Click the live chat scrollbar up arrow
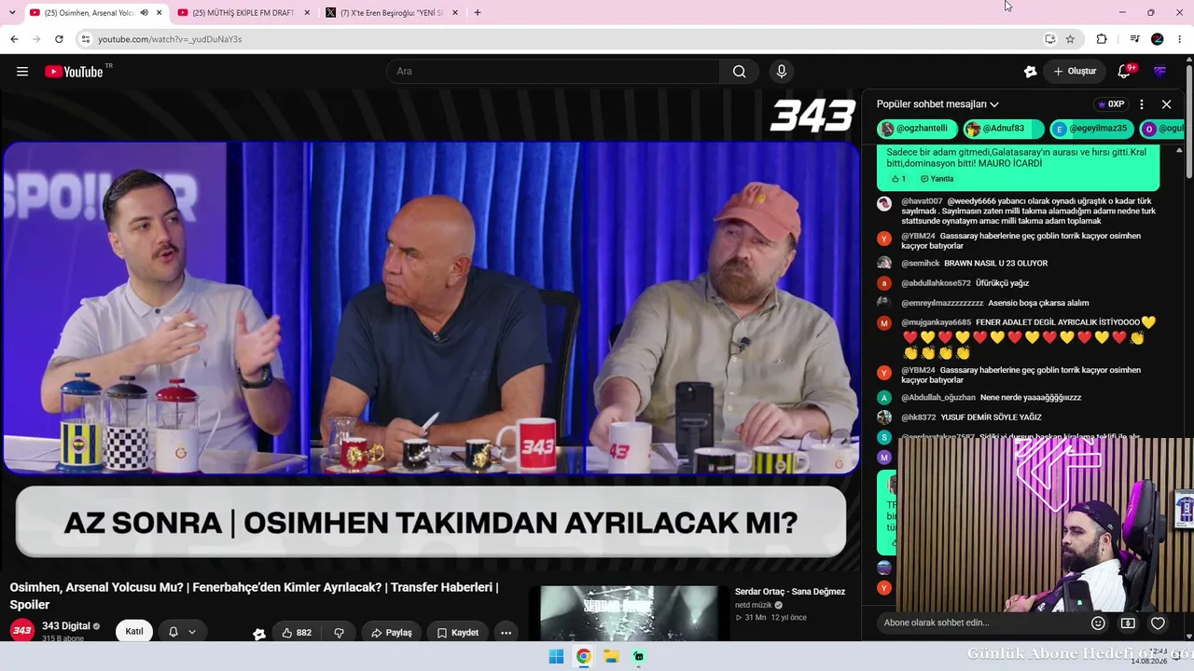 point(1179,150)
